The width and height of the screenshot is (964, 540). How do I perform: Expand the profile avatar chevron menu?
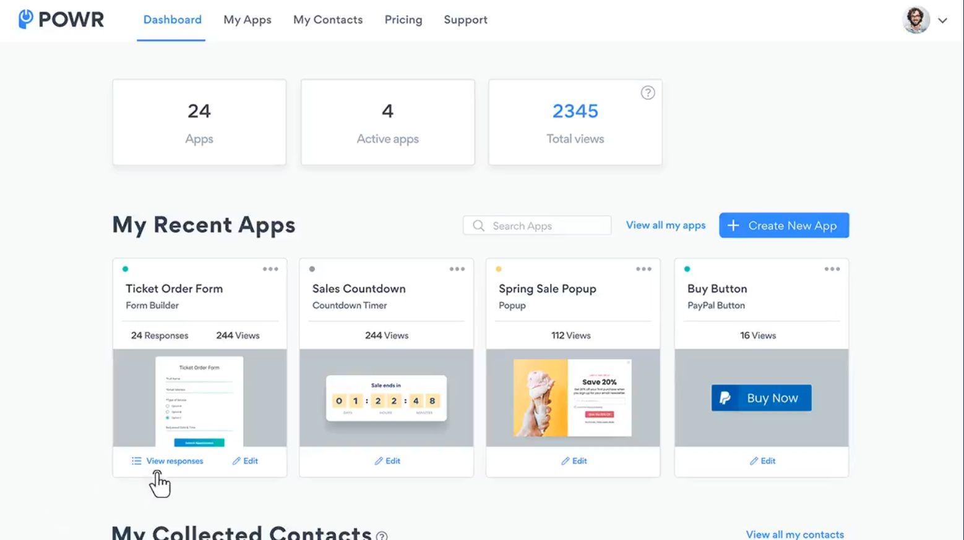coord(943,20)
